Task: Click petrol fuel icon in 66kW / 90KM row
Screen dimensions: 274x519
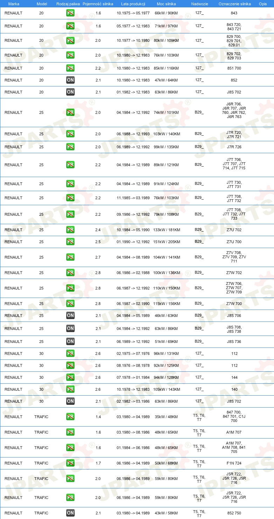Action: tap(70, 13)
